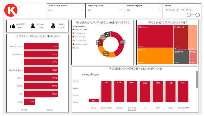Click the 11% dark red donut segment
The image size is (204, 116).
point(100,42)
